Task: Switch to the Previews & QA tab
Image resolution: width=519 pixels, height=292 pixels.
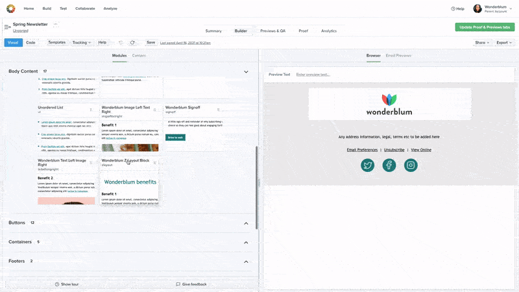Action: 272,30
